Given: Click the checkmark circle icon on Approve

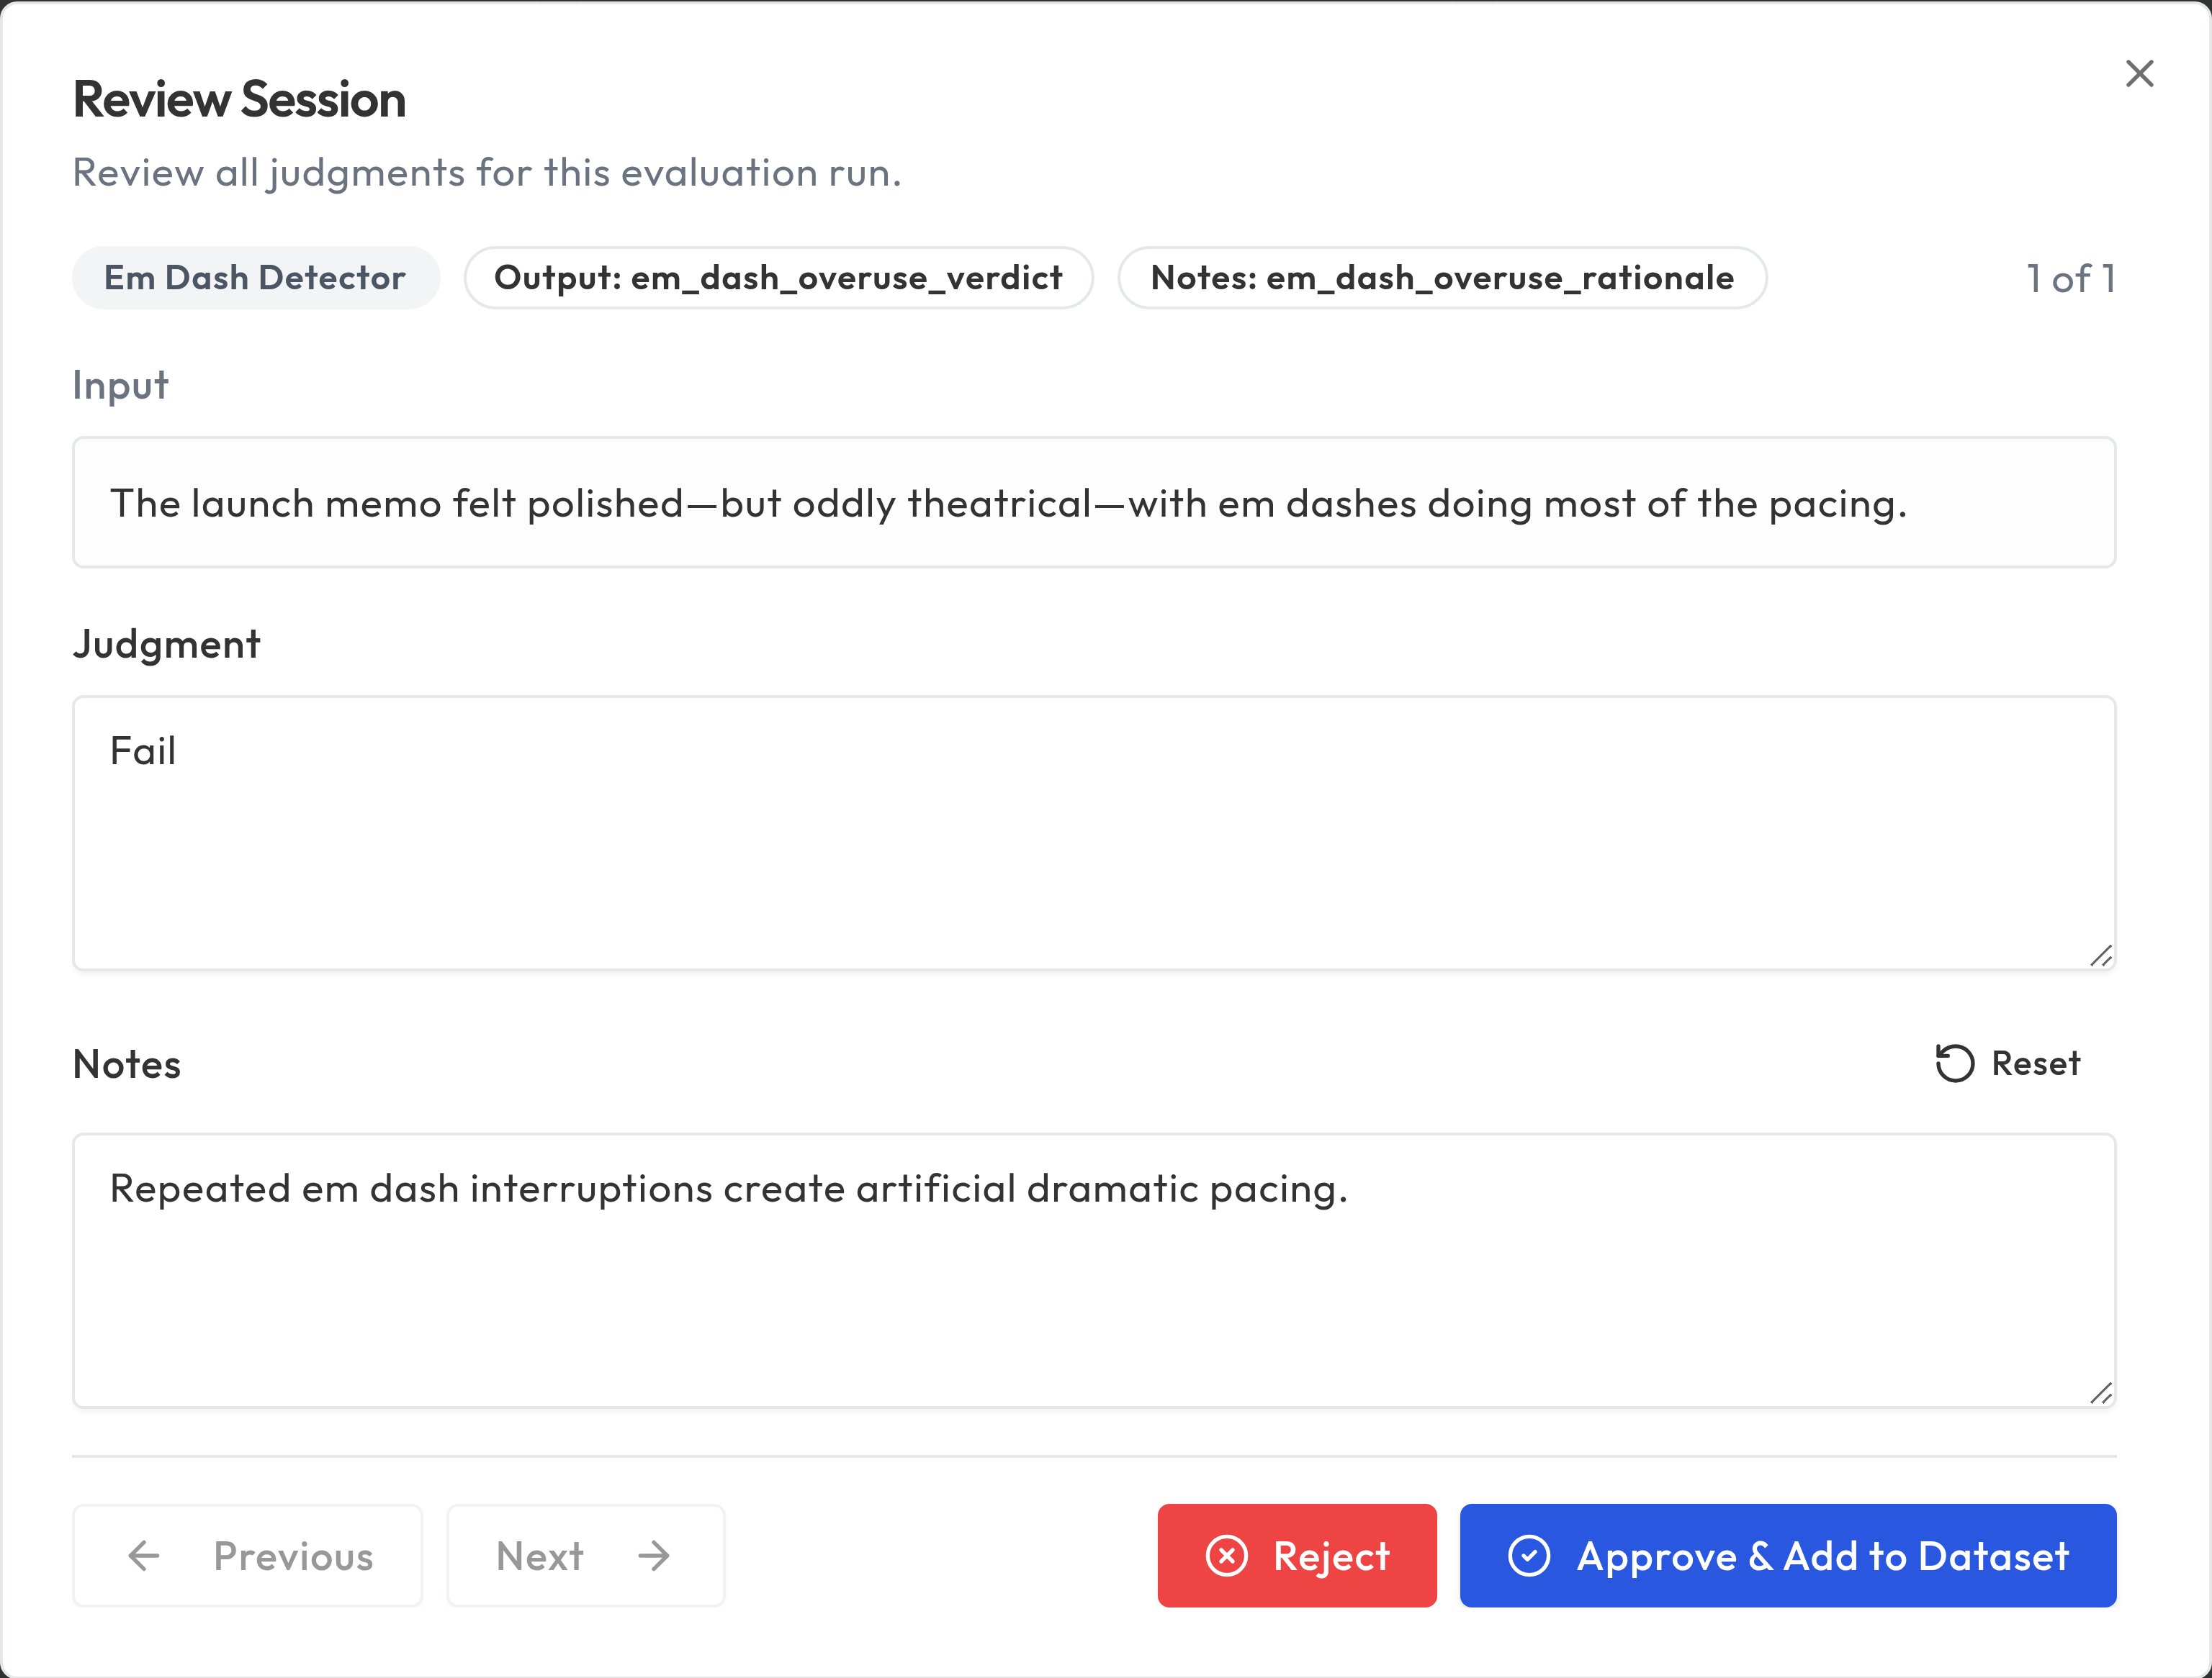Looking at the screenshot, I should click(1529, 1556).
